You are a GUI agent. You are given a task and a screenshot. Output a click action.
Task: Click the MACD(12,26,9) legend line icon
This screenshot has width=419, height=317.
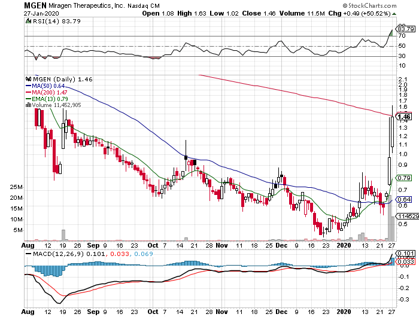[27, 254]
